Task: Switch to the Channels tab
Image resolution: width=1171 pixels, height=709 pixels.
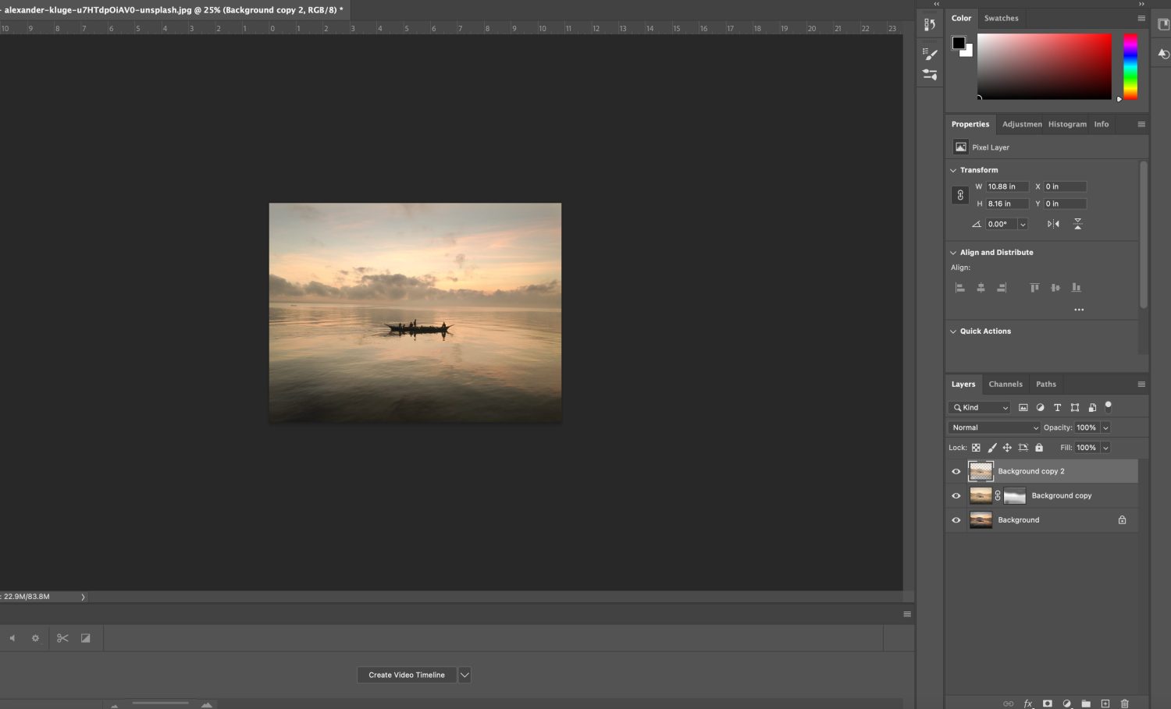Action: click(x=1005, y=384)
